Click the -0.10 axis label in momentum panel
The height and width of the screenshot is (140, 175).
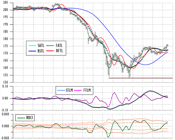(5, 110)
